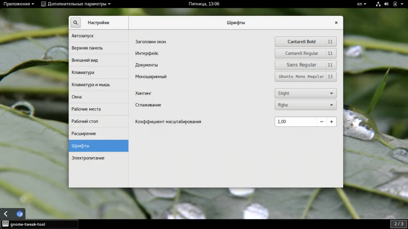Open the Приложения menu
The height and width of the screenshot is (229, 408).
coord(19,4)
